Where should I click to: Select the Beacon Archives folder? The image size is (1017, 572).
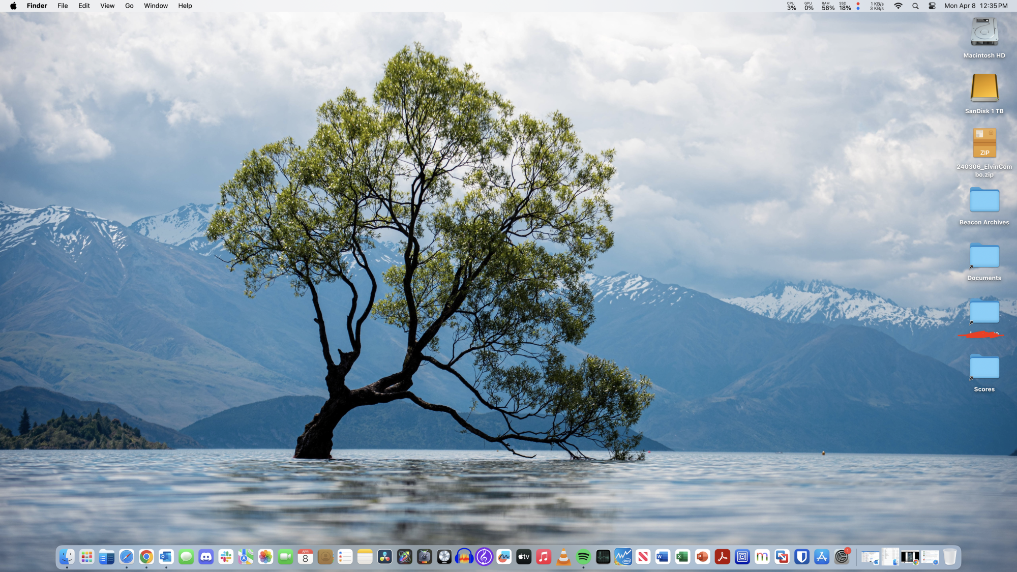[984, 200]
